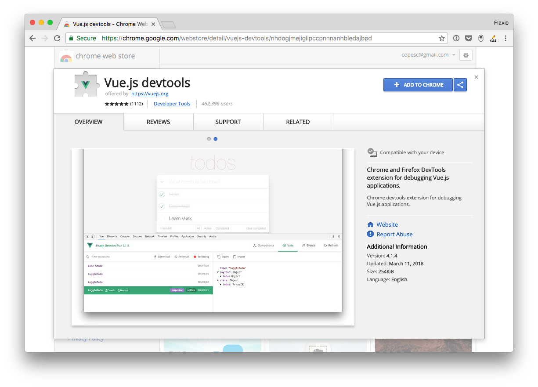Switch to the Reviews tab

click(158, 122)
